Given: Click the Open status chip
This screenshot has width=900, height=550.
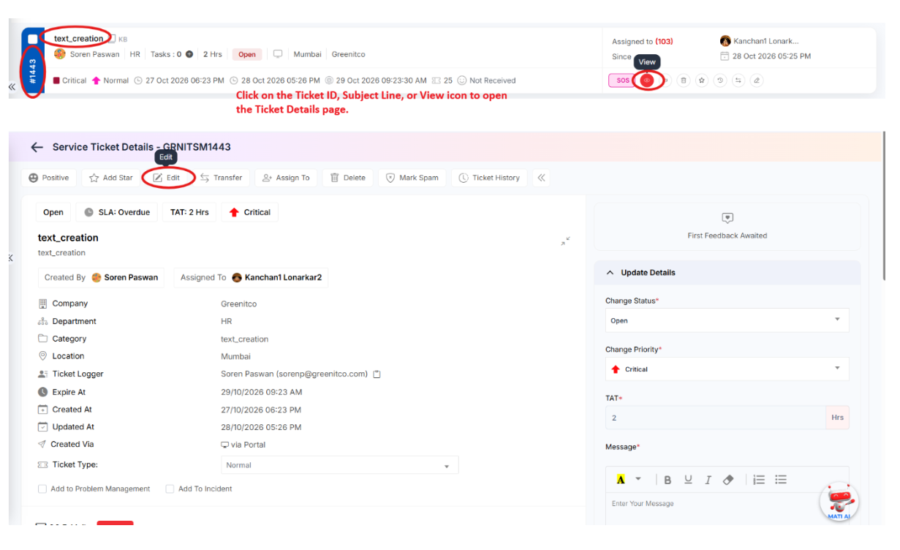Looking at the screenshot, I should pyautogui.click(x=53, y=212).
